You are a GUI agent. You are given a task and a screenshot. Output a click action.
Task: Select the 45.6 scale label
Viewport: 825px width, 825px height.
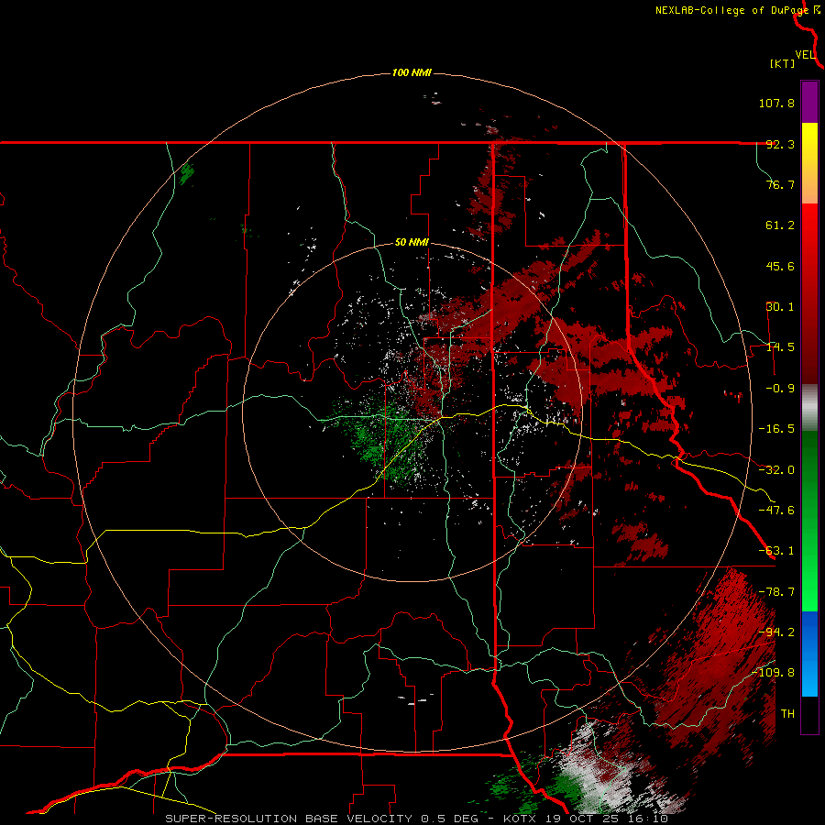(x=780, y=266)
